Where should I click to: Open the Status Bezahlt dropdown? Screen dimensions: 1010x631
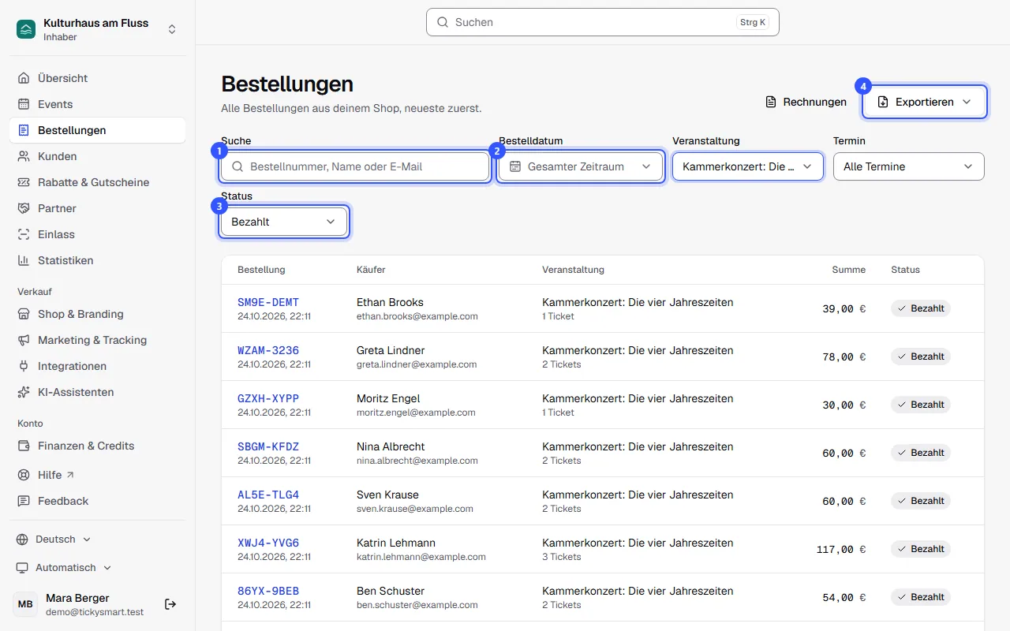click(x=284, y=222)
